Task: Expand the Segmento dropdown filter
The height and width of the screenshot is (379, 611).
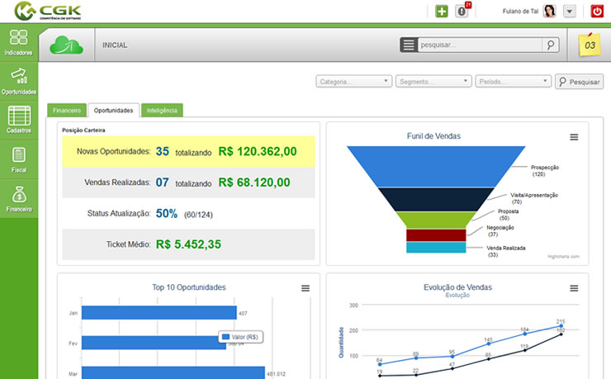Action: 433,82
